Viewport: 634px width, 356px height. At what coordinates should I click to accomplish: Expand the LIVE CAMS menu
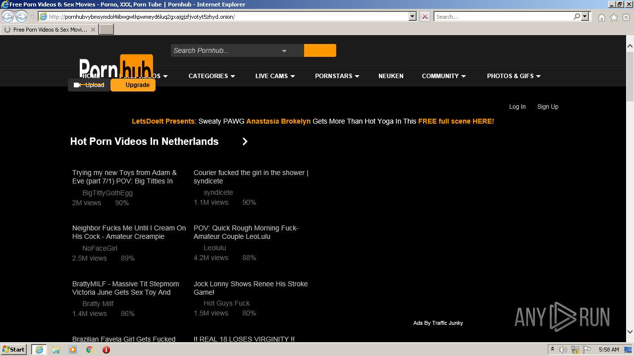(x=275, y=76)
